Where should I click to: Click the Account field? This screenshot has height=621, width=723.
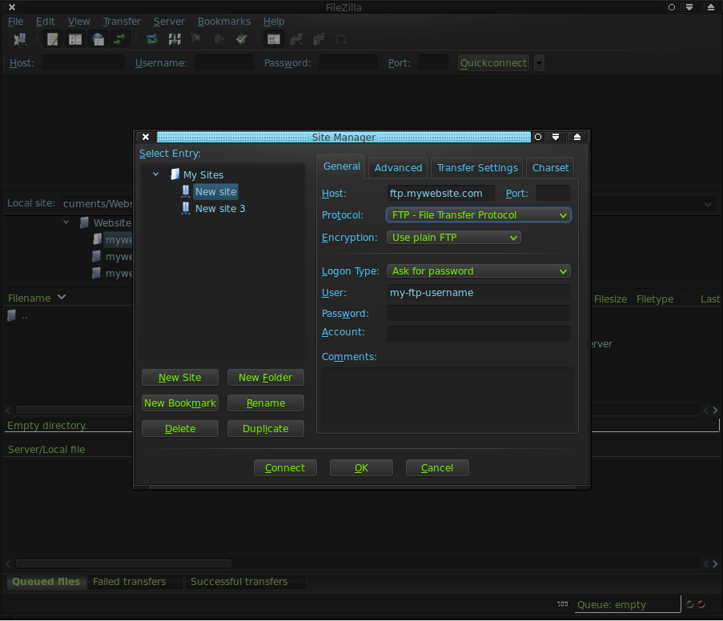(479, 334)
